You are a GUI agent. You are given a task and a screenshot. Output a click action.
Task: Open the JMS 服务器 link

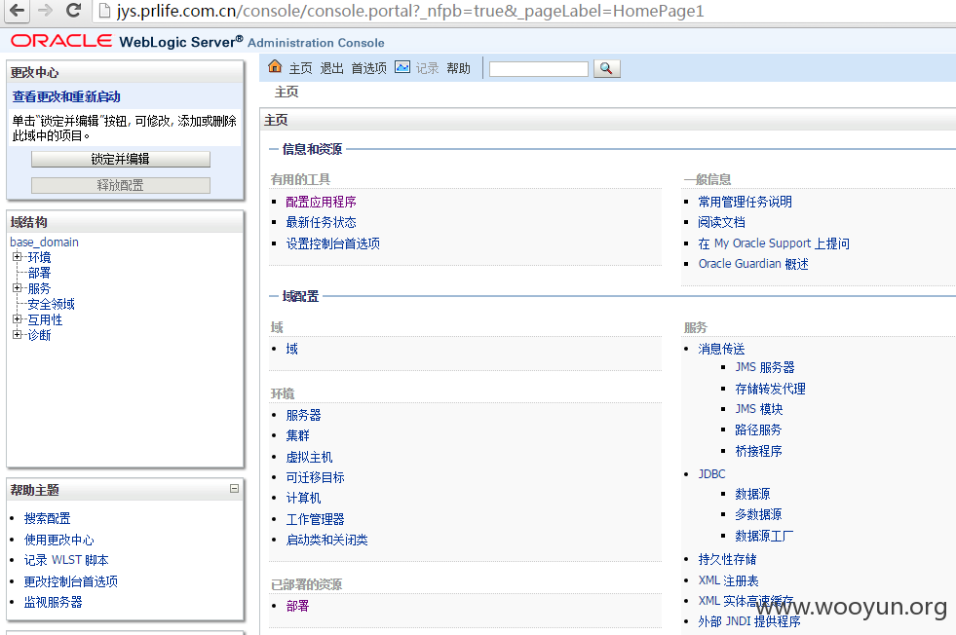[765, 367]
